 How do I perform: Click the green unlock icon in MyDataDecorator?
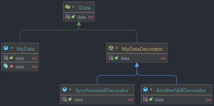pyautogui.click(x=117, y=58)
